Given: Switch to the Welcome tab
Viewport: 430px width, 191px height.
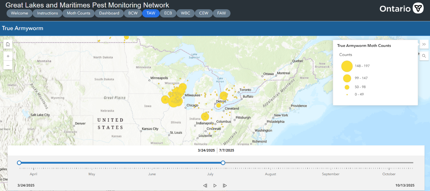Looking at the screenshot, I should pyautogui.click(x=19, y=13).
